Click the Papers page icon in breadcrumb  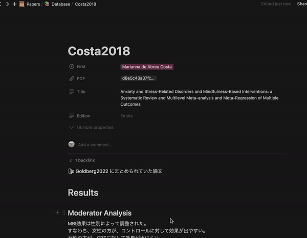coord(22,4)
